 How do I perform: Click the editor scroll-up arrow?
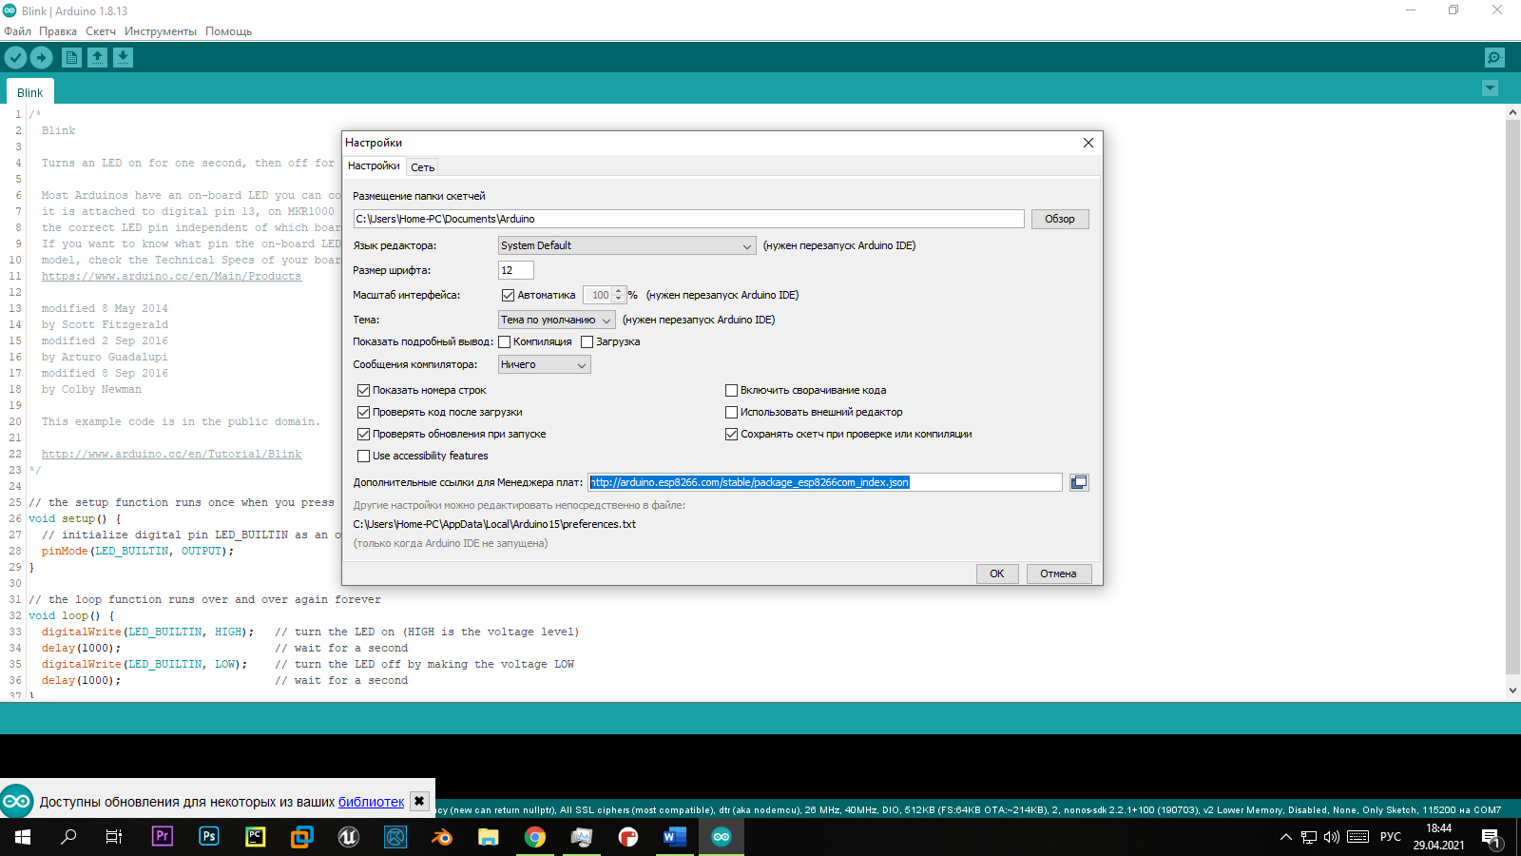(1512, 112)
